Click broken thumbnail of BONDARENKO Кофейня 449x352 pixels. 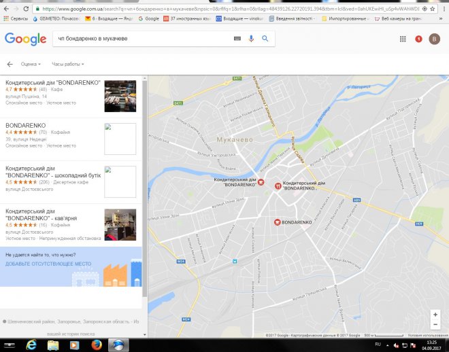point(120,139)
